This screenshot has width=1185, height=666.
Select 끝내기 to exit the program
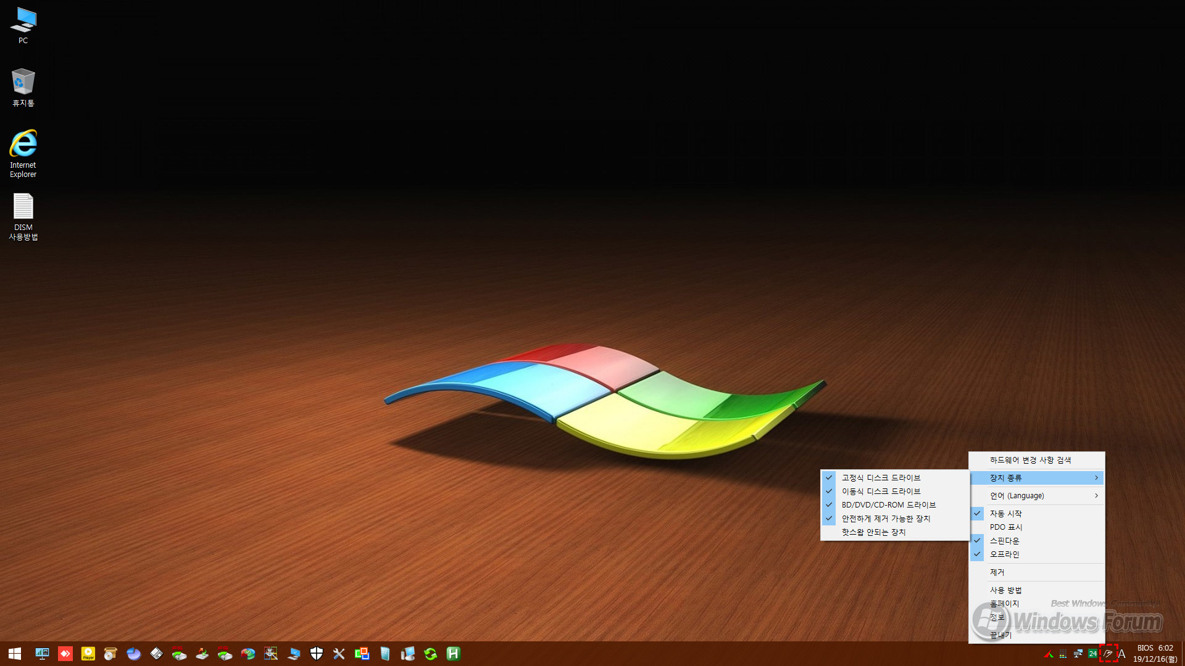[x=1037, y=635]
